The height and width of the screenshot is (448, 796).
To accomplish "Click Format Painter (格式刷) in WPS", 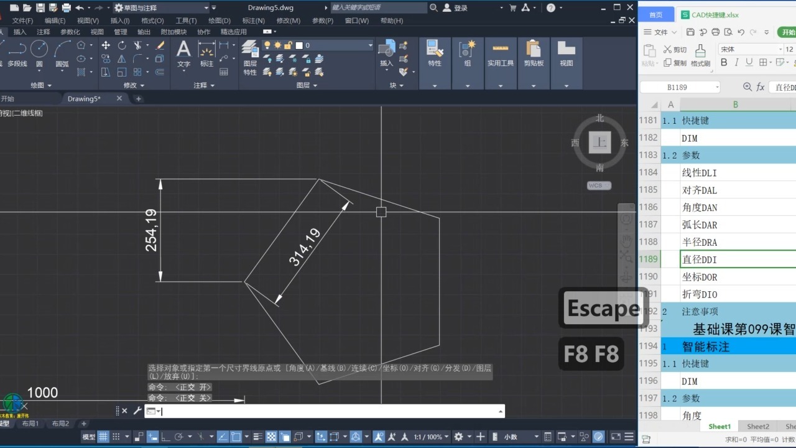I will (x=700, y=56).
